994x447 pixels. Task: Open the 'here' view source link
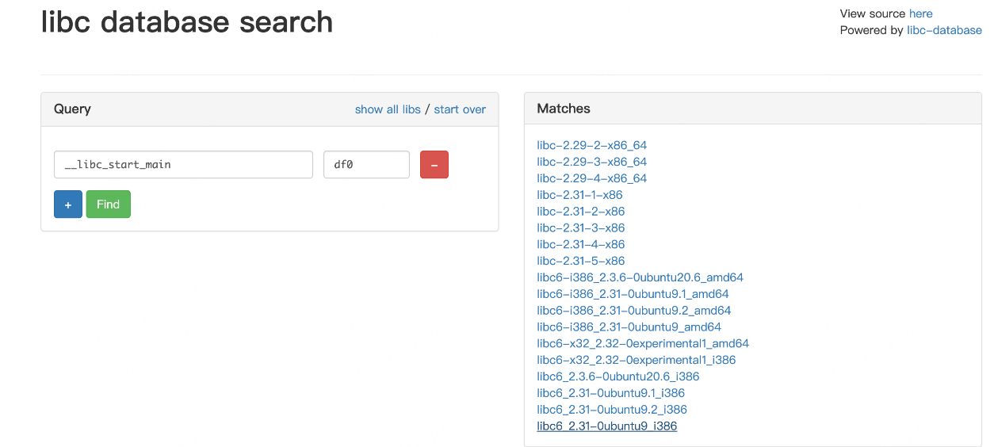point(920,13)
